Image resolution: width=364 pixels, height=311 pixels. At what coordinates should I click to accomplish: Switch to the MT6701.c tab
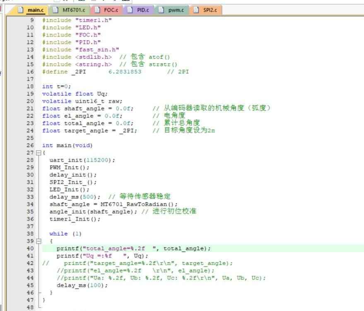73,10
